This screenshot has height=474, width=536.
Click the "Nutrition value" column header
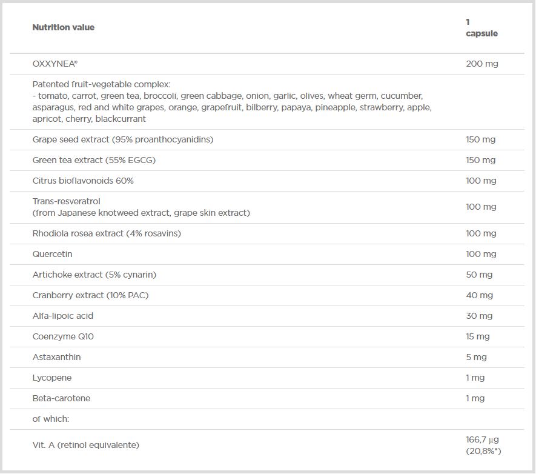point(64,27)
